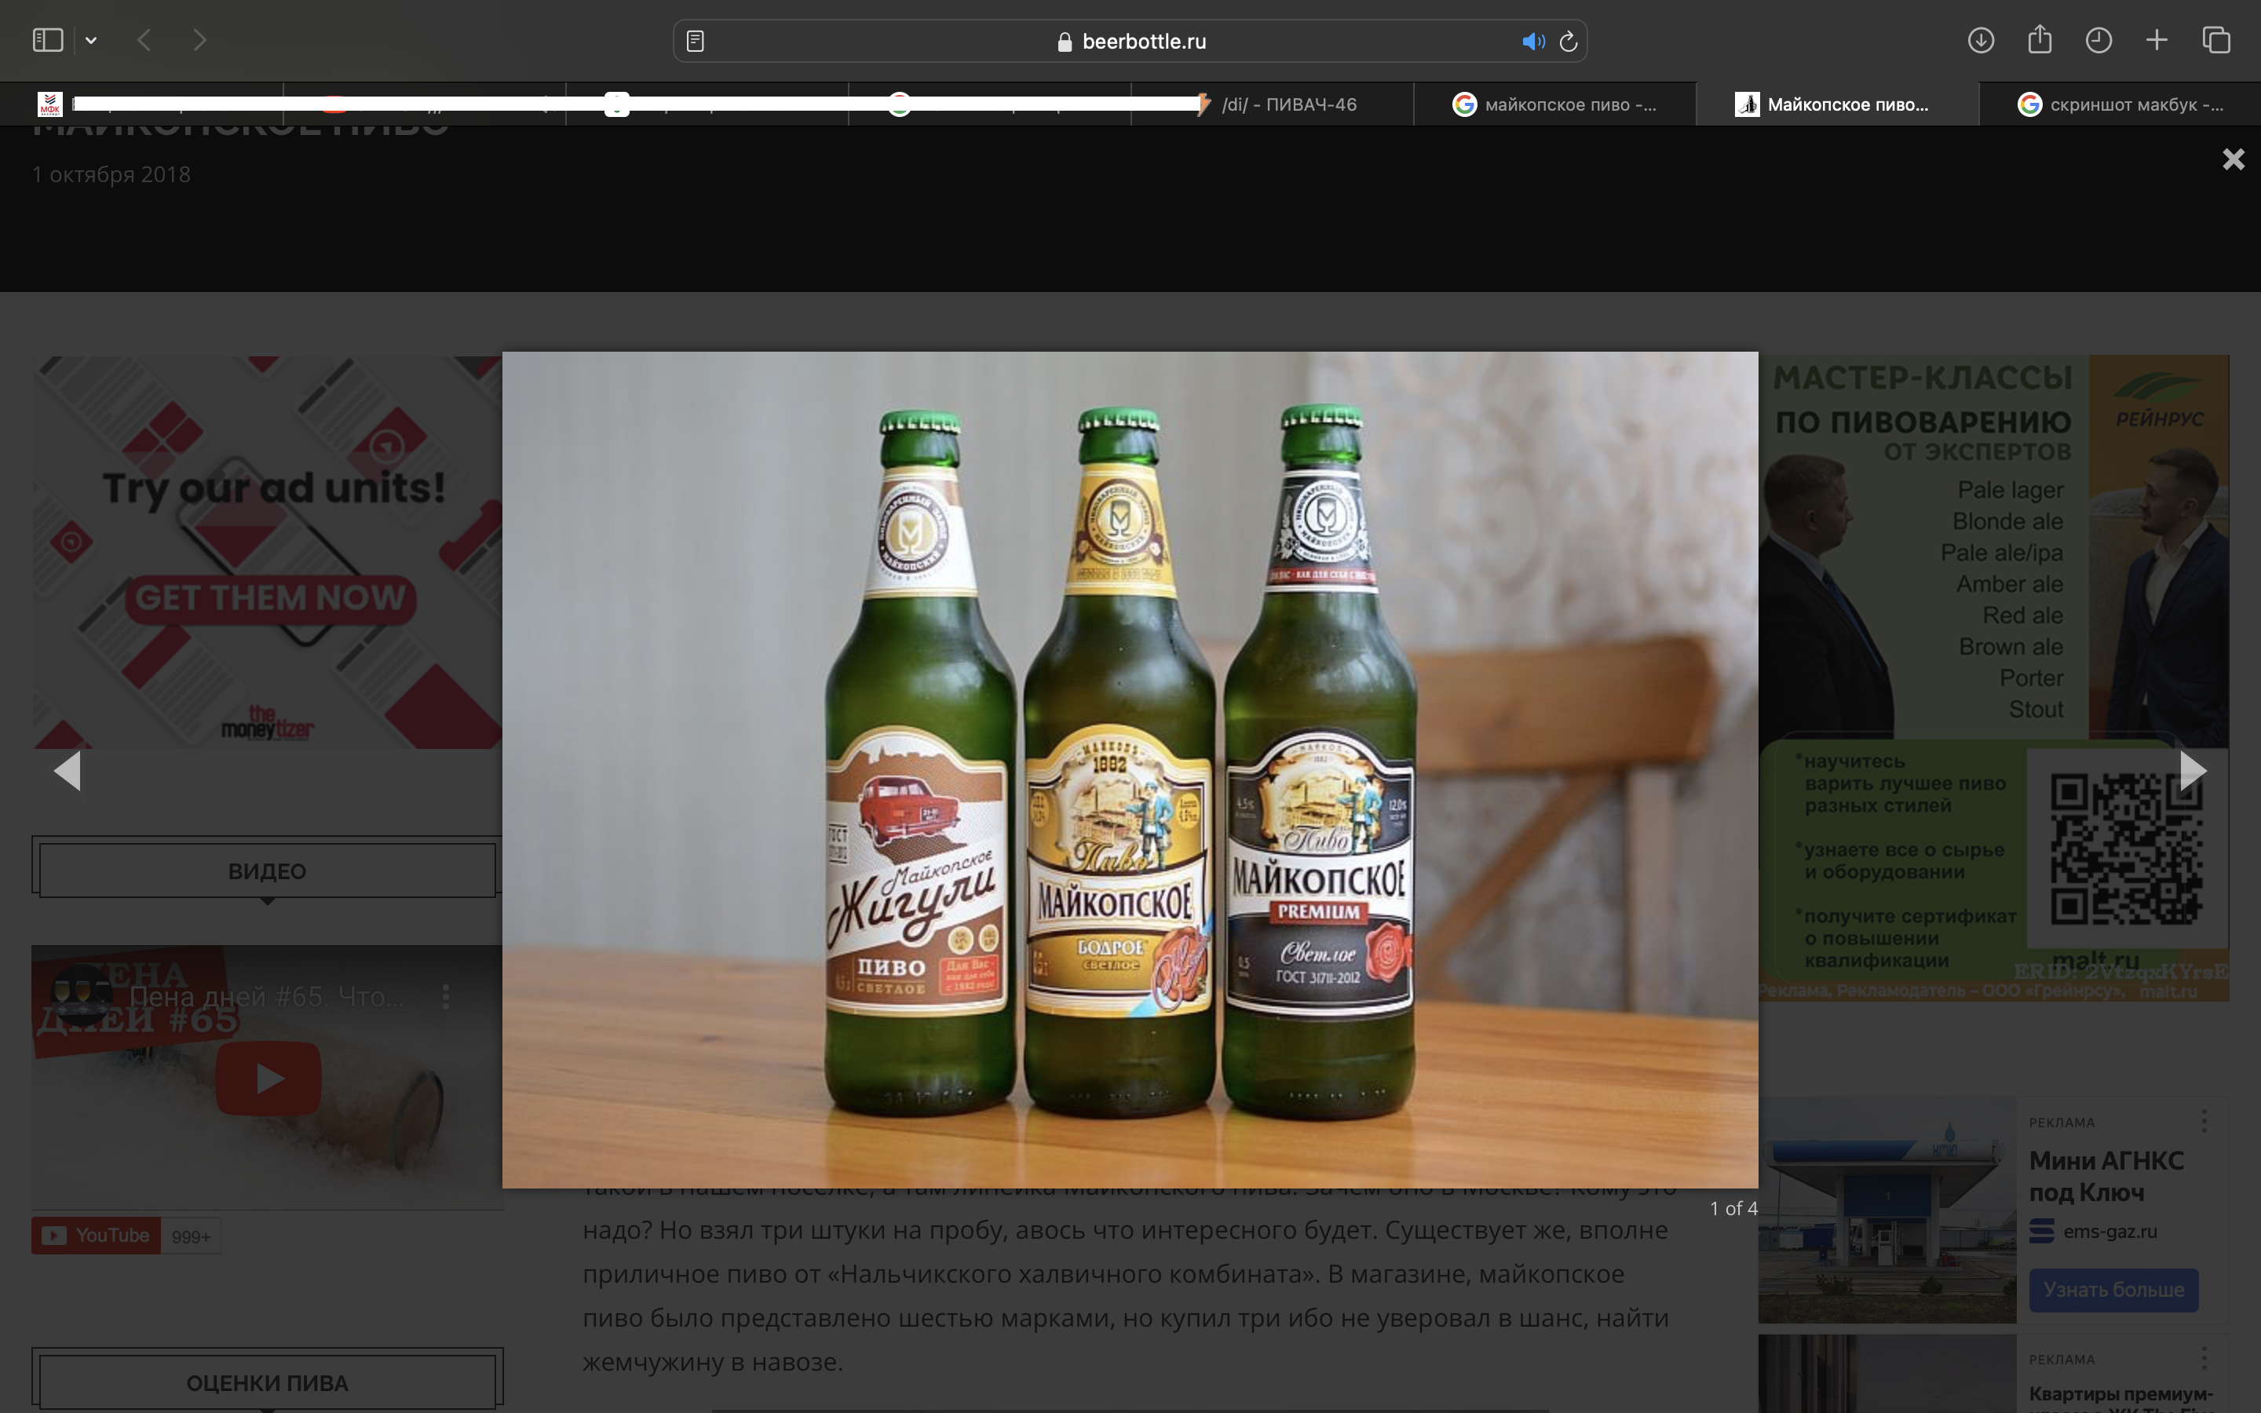
Task: Open the ОЦЕНКИ ПИВА section header
Action: [x=267, y=1382]
